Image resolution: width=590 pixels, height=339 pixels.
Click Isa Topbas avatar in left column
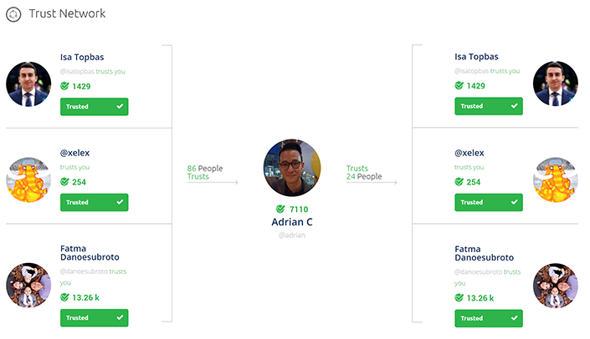coord(29,83)
